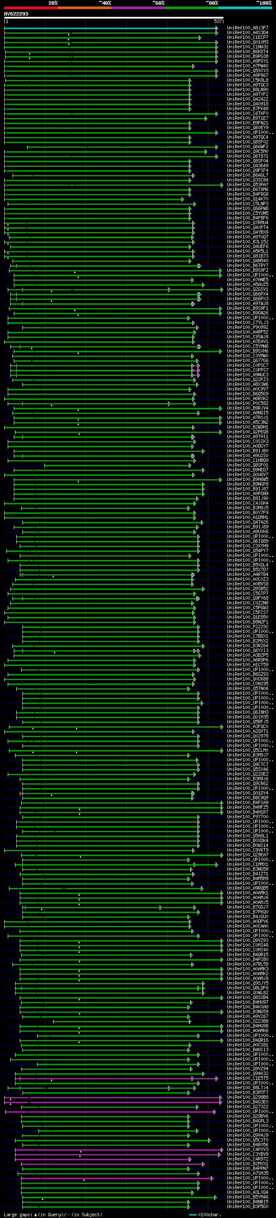276x1218 pixels.
Task: Click the red 20% identity legend segment
Action: 31,8
